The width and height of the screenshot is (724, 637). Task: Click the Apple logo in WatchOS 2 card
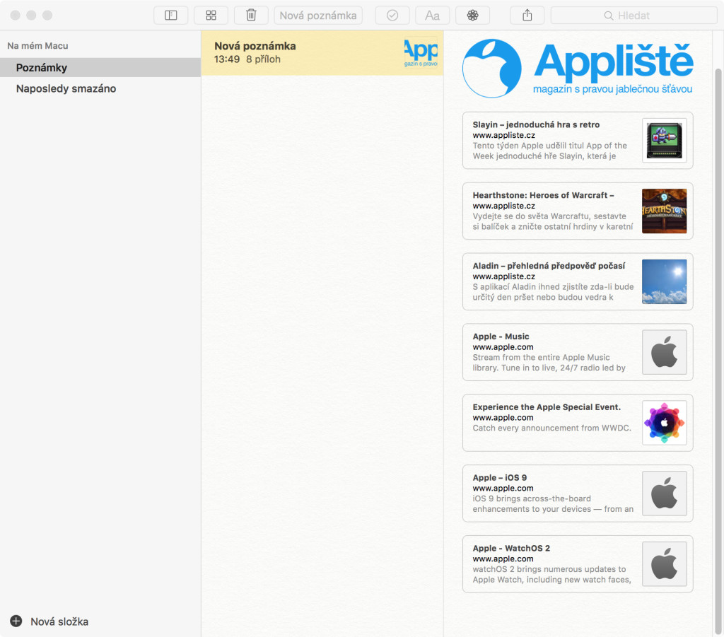pos(664,564)
